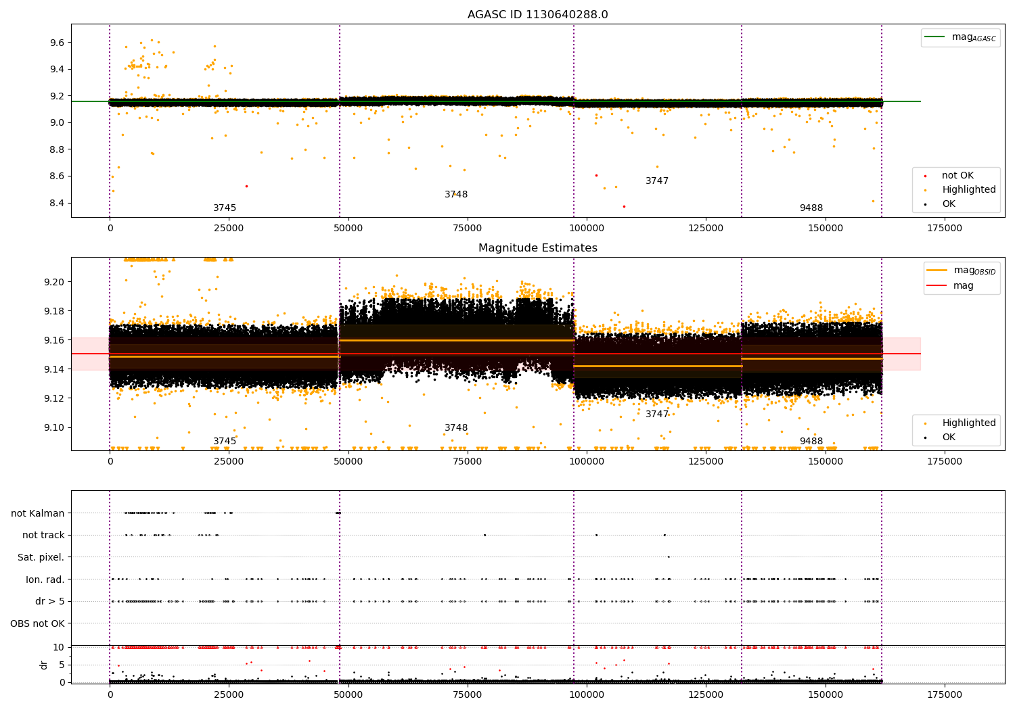Click x tick 75000 under Magnitude Estimates plot
The image size is (1015, 710).
(468, 462)
